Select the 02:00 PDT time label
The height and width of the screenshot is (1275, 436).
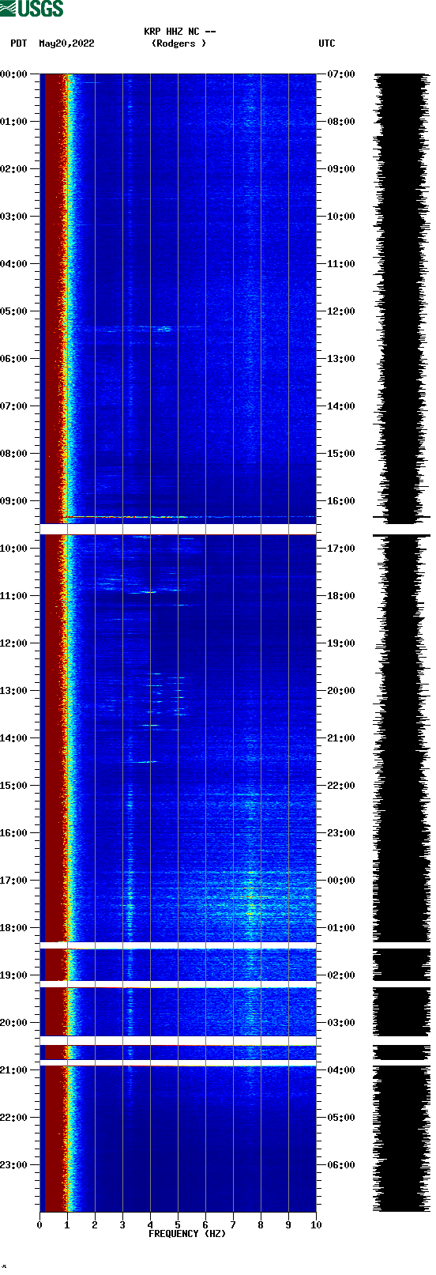coord(14,169)
